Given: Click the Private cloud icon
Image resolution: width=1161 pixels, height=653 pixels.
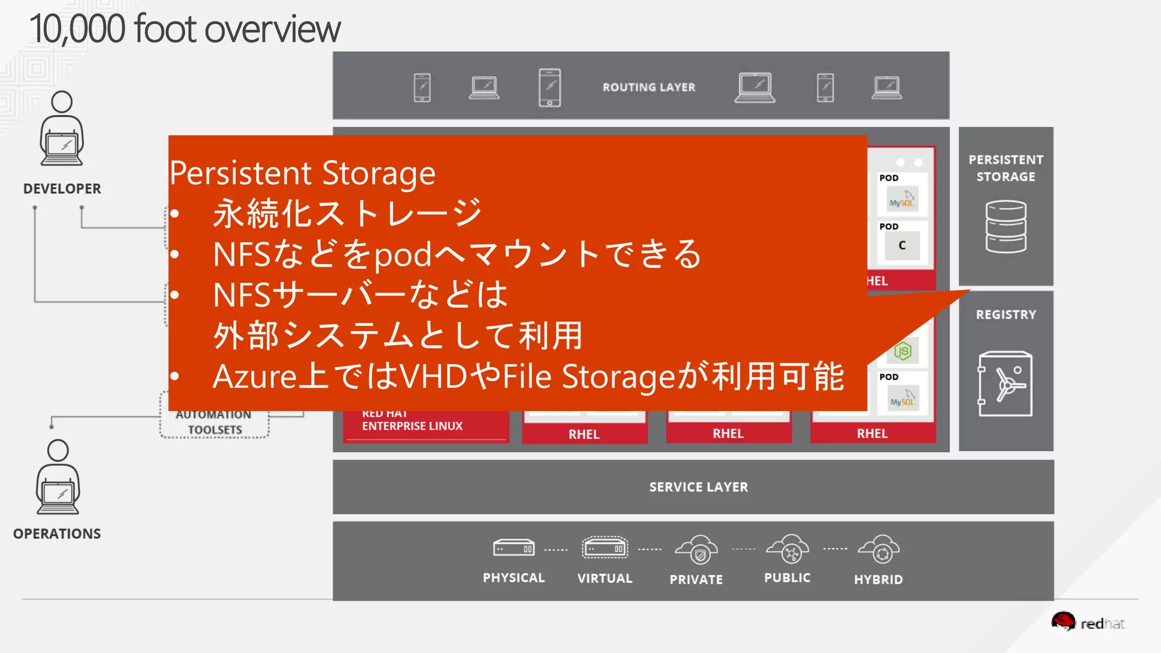Looking at the screenshot, I should [696, 550].
